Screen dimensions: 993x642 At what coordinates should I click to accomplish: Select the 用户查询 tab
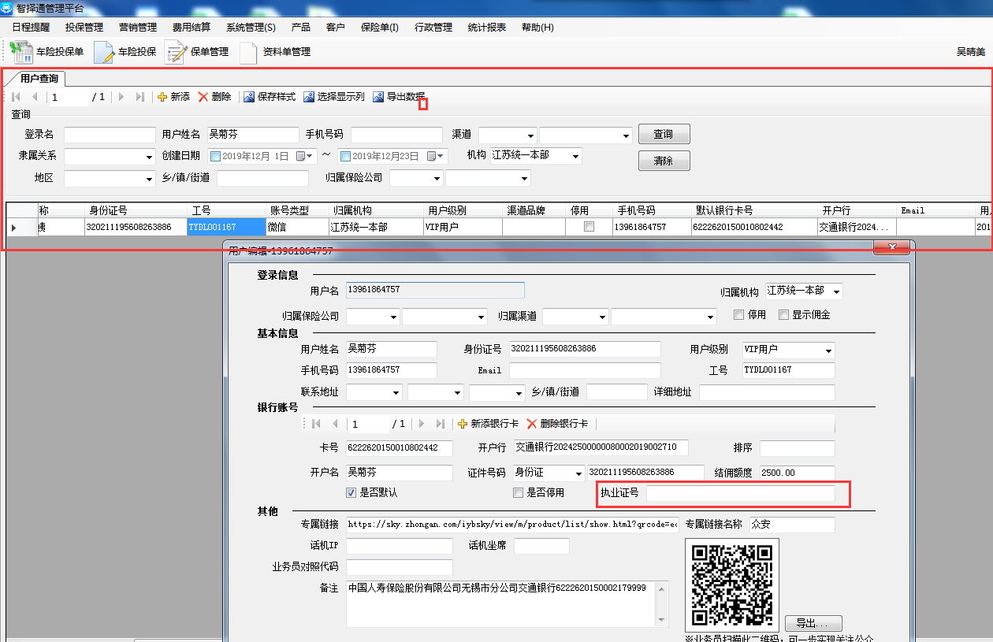[x=39, y=79]
